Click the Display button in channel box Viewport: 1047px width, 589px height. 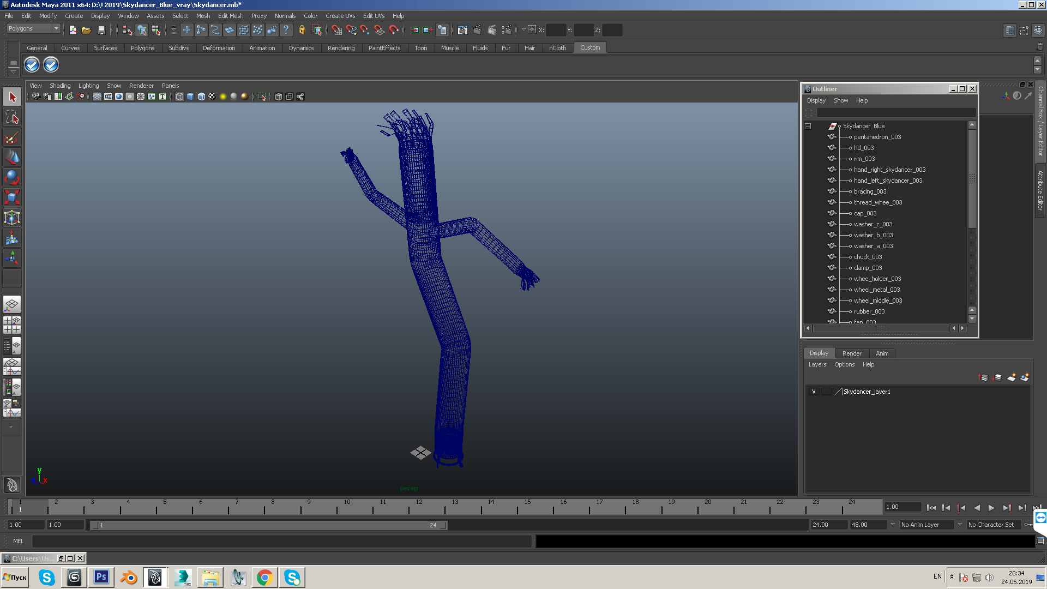coord(819,352)
